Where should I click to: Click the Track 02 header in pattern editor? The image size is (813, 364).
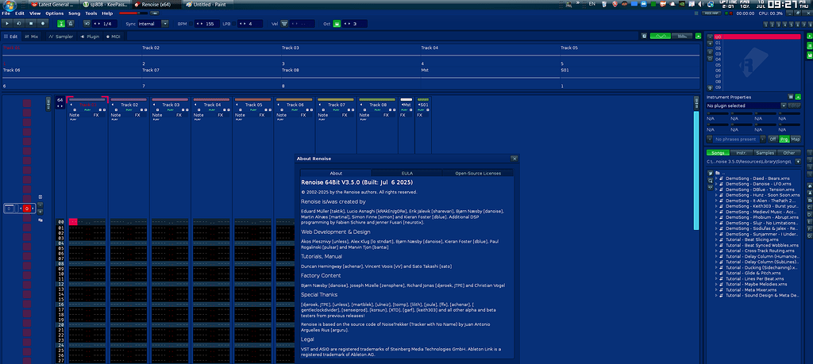[129, 105]
